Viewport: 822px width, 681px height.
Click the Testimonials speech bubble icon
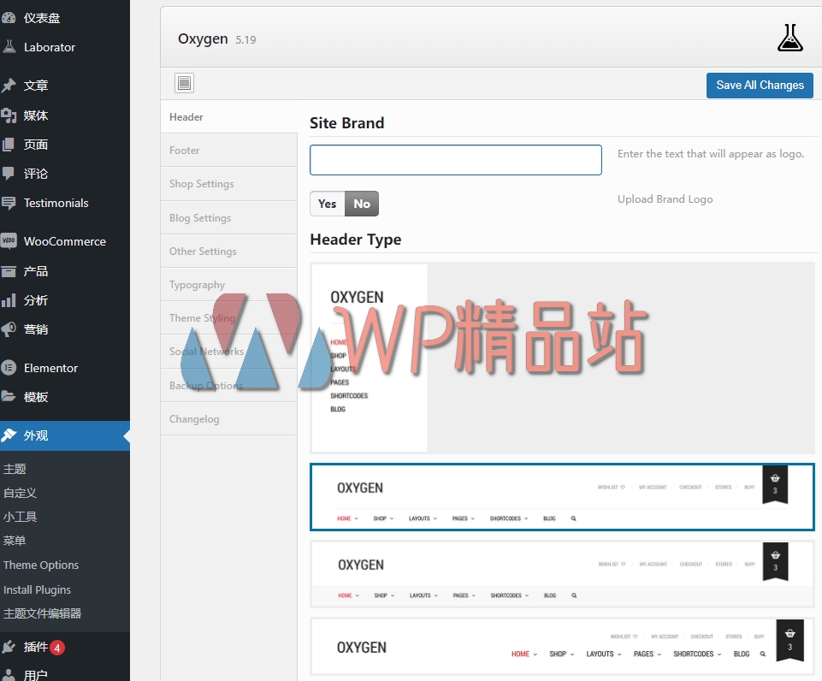tap(9, 203)
